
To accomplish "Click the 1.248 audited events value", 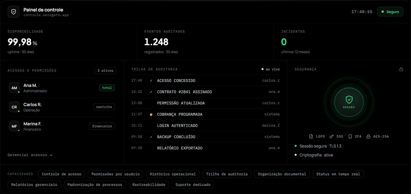I will (x=156, y=42).
